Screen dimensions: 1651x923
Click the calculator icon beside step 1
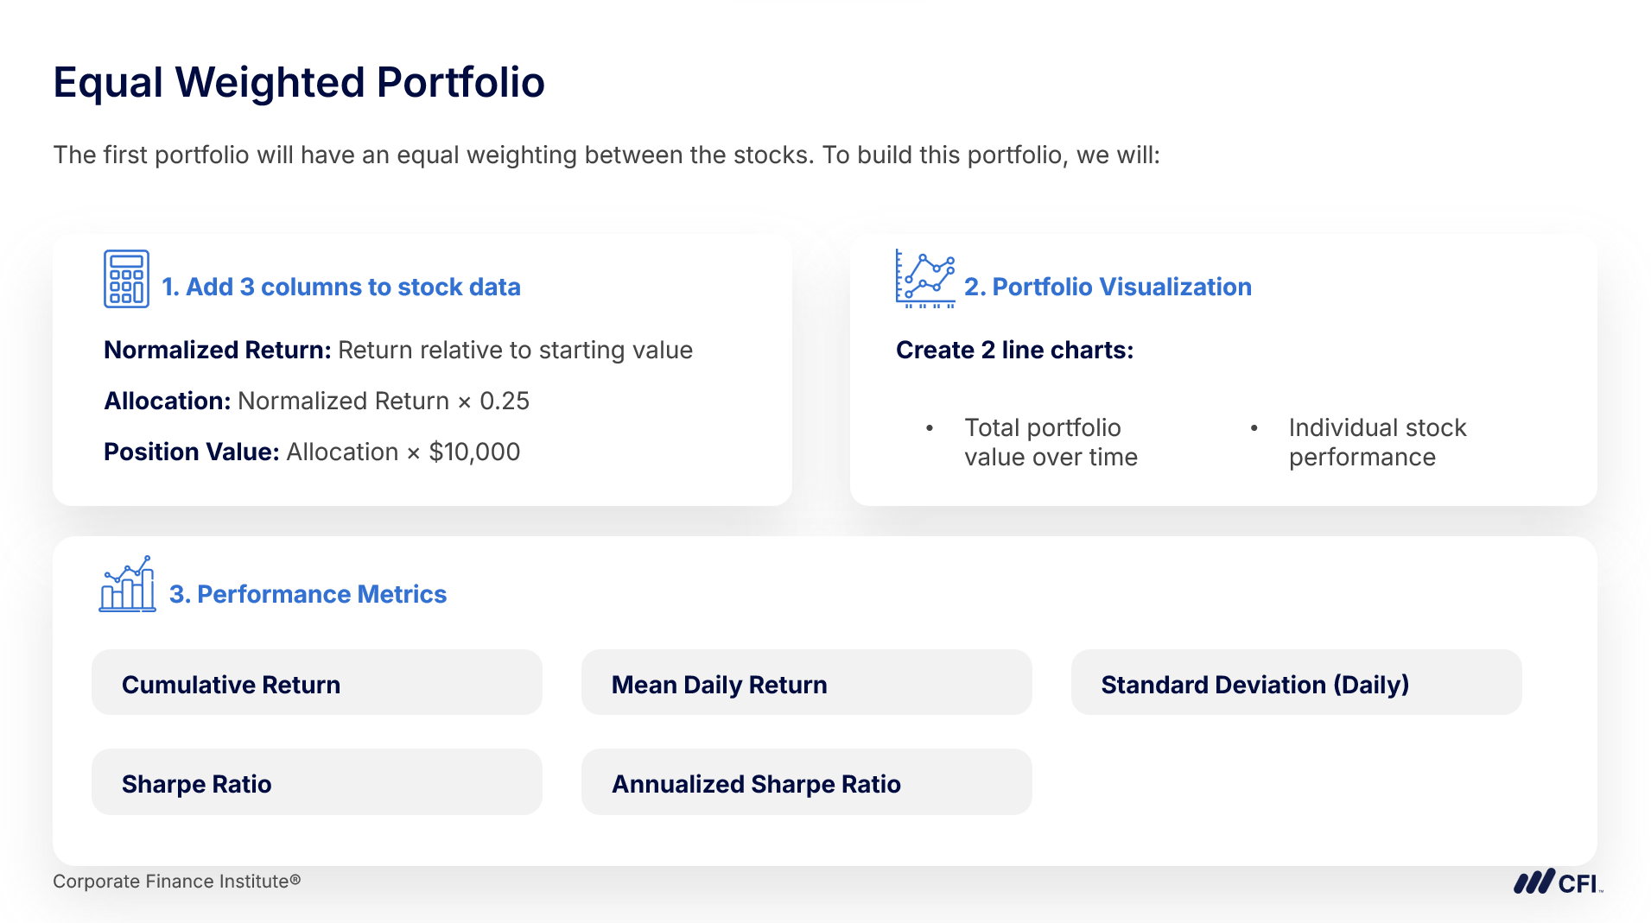(126, 279)
